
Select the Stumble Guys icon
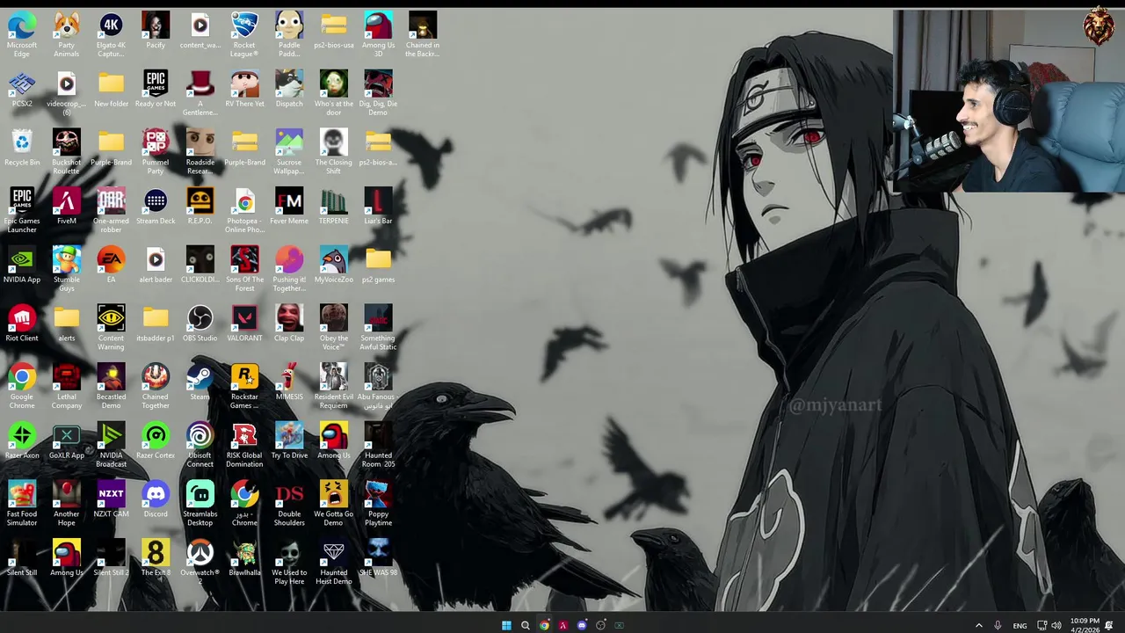tap(67, 269)
